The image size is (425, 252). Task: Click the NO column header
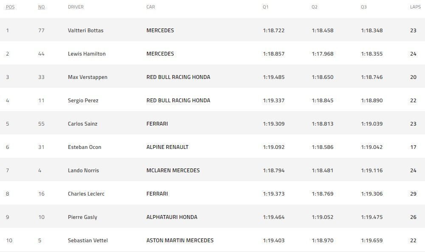[x=41, y=7]
